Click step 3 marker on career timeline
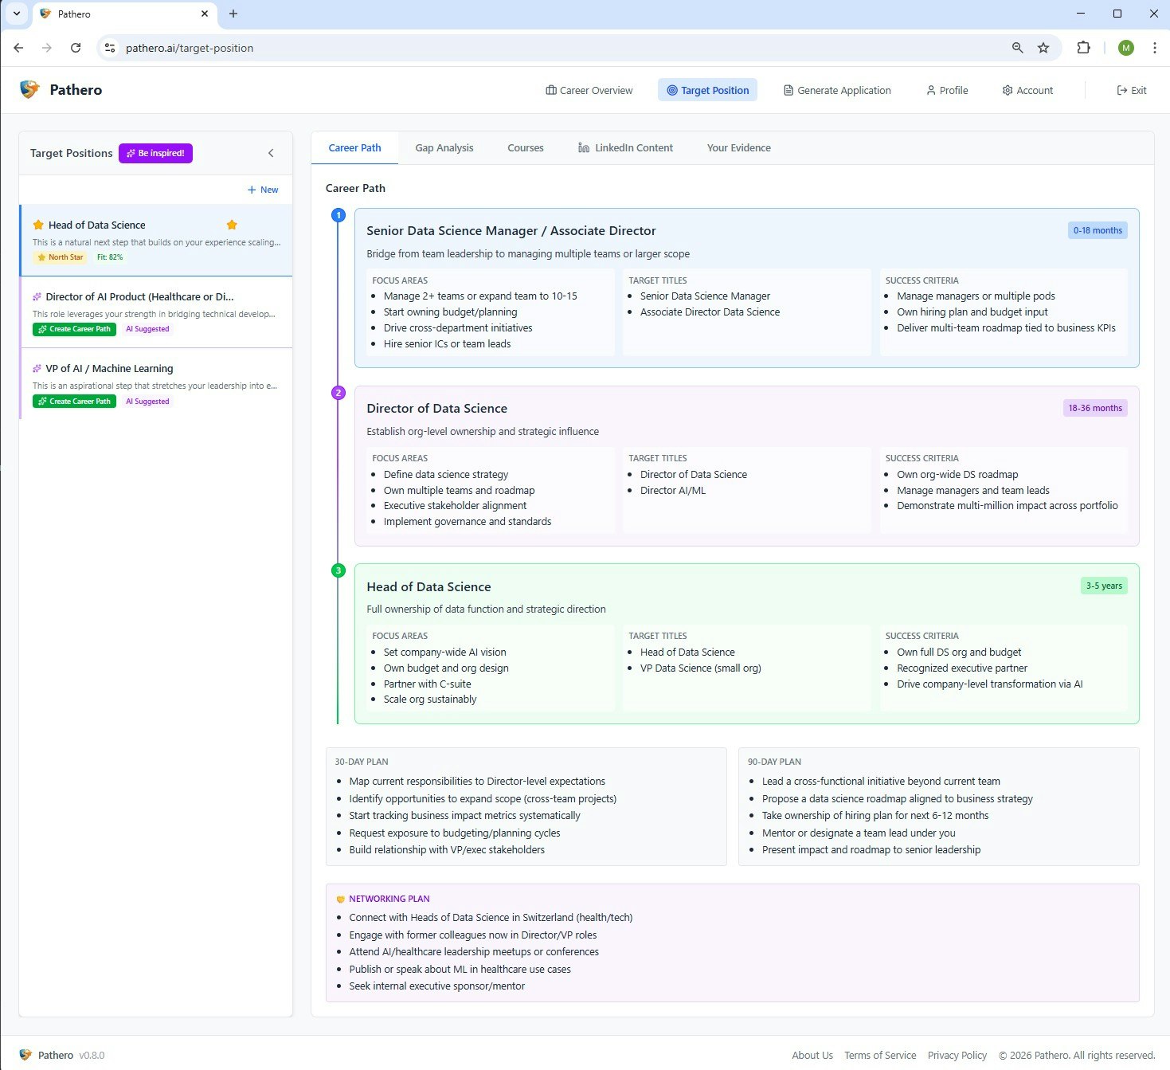This screenshot has height=1070, width=1170. coord(338,570)
